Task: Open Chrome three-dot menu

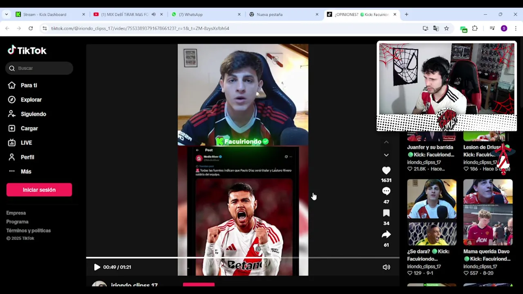Action: (516, 28)
